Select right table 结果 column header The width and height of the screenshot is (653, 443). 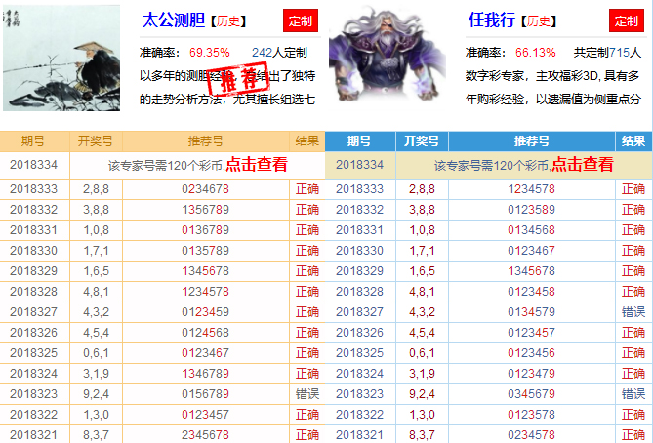[x=633, y=141]
